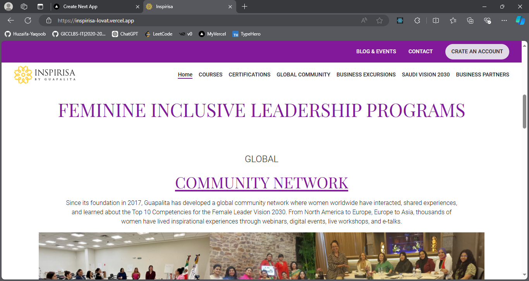Image resolution: width=529 pixels, height=281 pixels.
Task: Open Browser essentials heart icon
Action: tap(487, 20)
